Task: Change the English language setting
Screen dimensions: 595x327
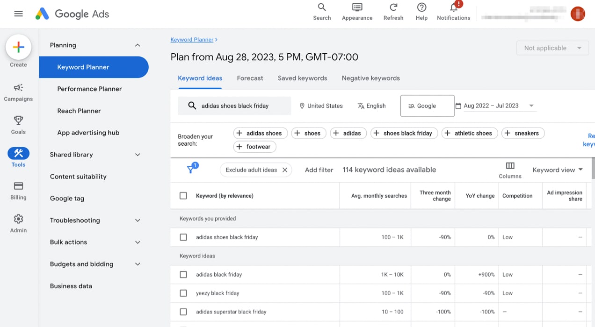Action: click(x=371, y=106)
